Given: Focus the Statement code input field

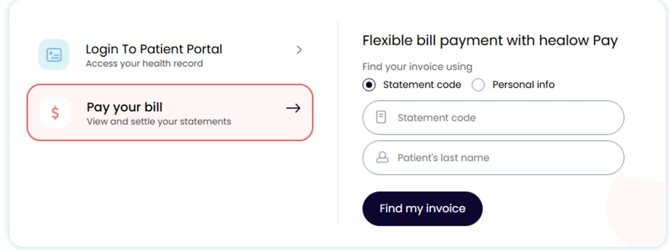Looking at the screenshot, I should [x=501, y=118].
